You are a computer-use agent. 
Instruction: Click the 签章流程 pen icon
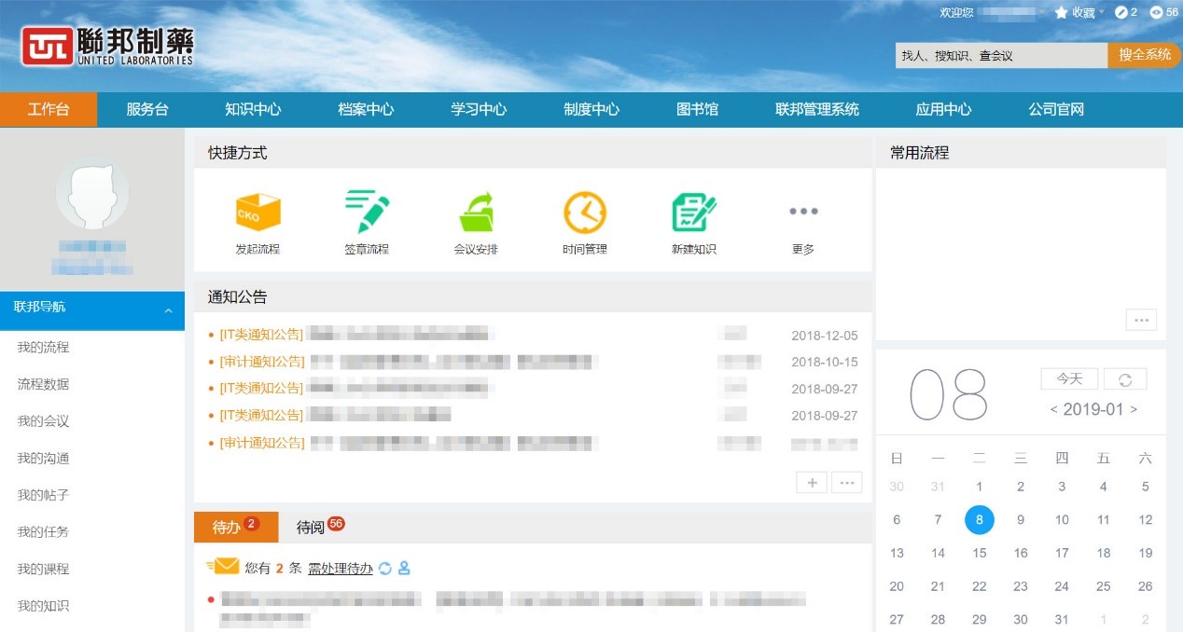(367, 213)
